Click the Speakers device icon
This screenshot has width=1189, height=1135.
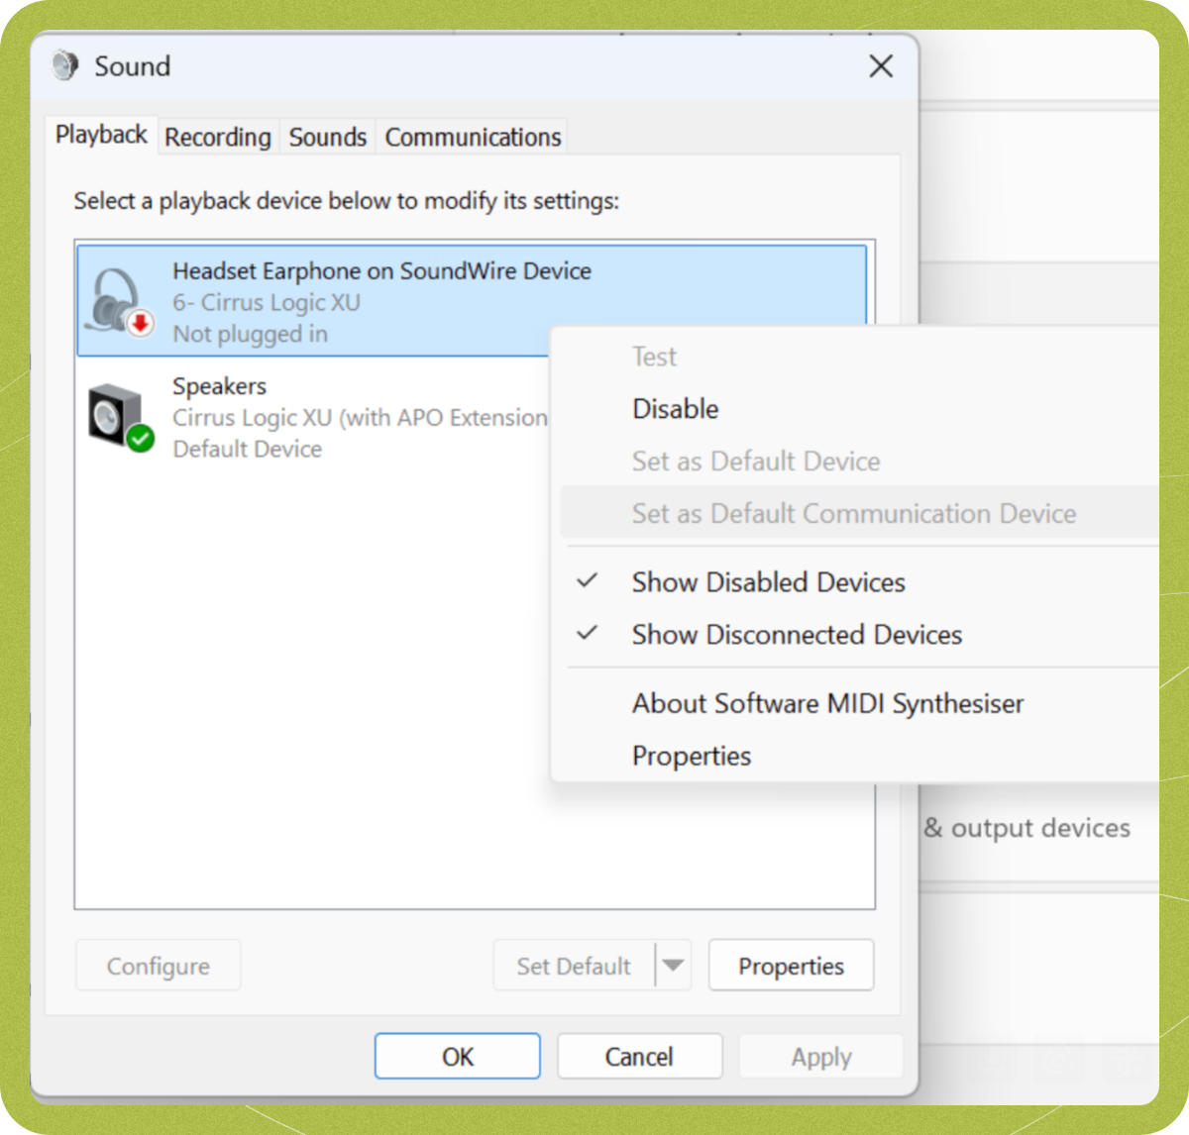tap(119, 417)
